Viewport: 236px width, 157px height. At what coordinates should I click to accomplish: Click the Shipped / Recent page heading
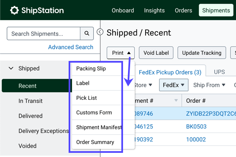tap(139, 33)
